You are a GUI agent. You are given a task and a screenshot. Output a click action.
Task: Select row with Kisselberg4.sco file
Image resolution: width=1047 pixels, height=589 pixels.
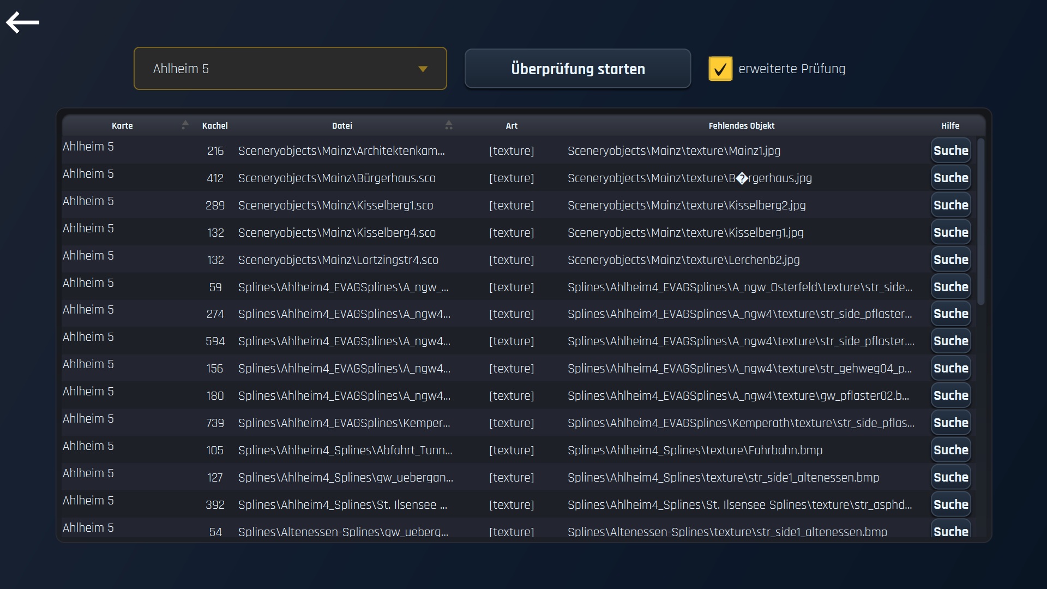point(336,233)
